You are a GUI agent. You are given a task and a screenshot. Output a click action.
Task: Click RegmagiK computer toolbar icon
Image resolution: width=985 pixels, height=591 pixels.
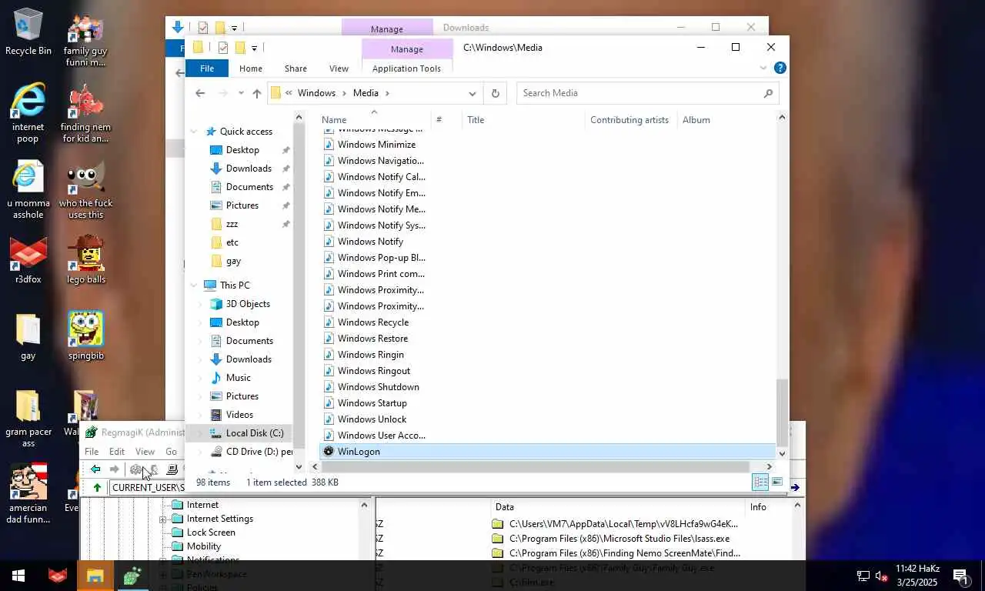pyautogui.click(x=172, y=469)
